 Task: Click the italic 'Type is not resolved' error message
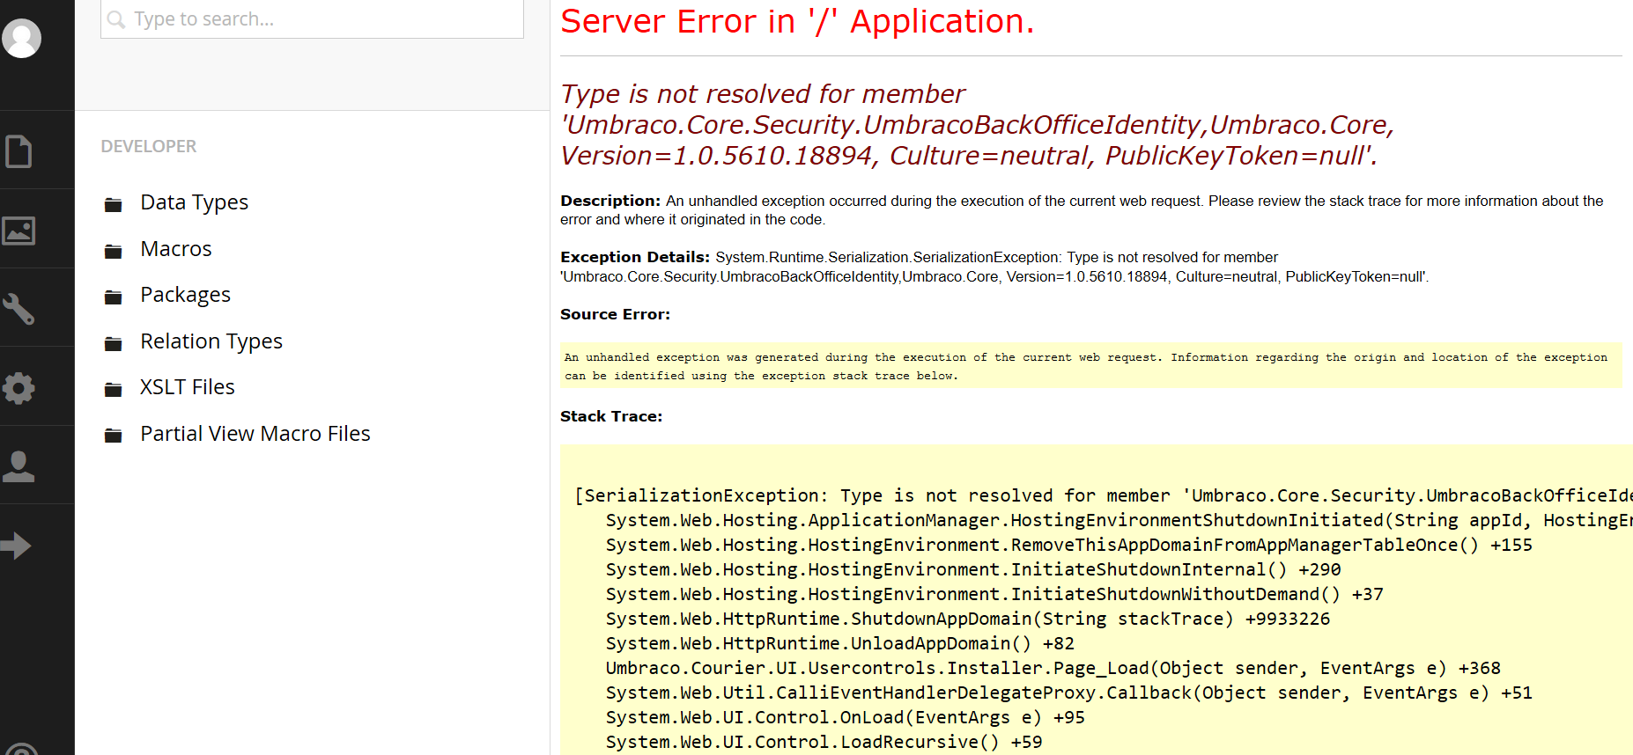(978, 125)
